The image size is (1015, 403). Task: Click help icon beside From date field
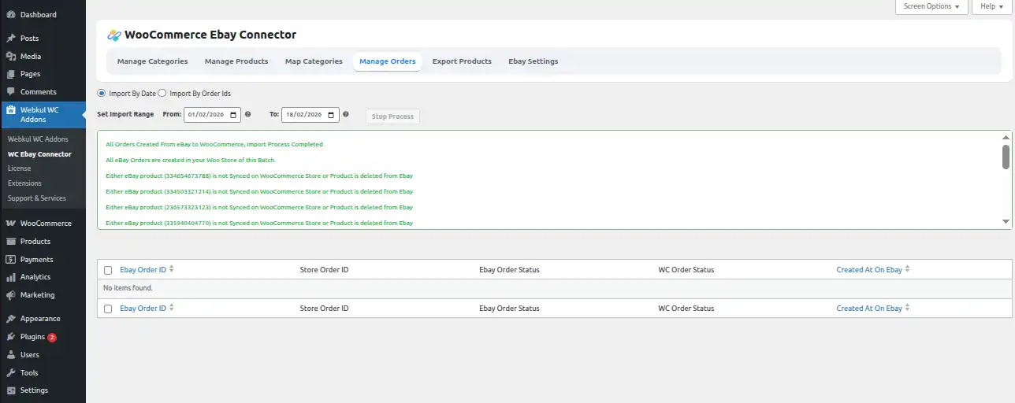(x=248, y=115)
